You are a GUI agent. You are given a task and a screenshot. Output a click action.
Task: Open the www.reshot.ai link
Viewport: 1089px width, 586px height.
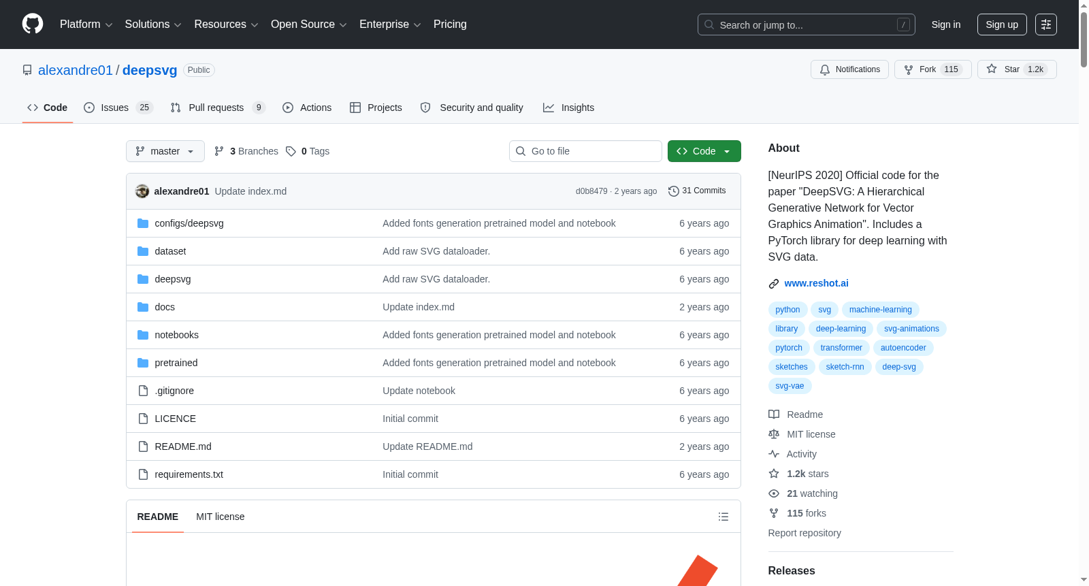[816, 283]
